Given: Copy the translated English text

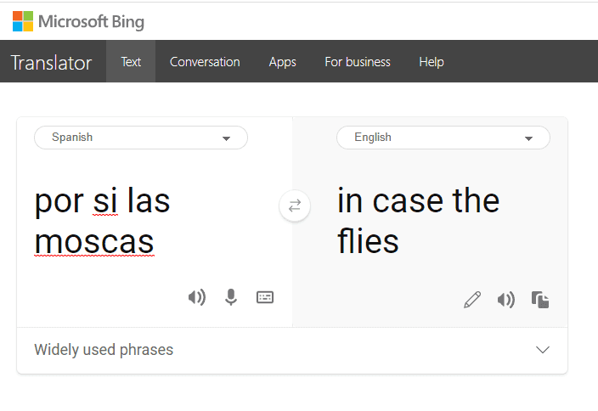Looking at the screenshot, I should (x=540, y=300).
